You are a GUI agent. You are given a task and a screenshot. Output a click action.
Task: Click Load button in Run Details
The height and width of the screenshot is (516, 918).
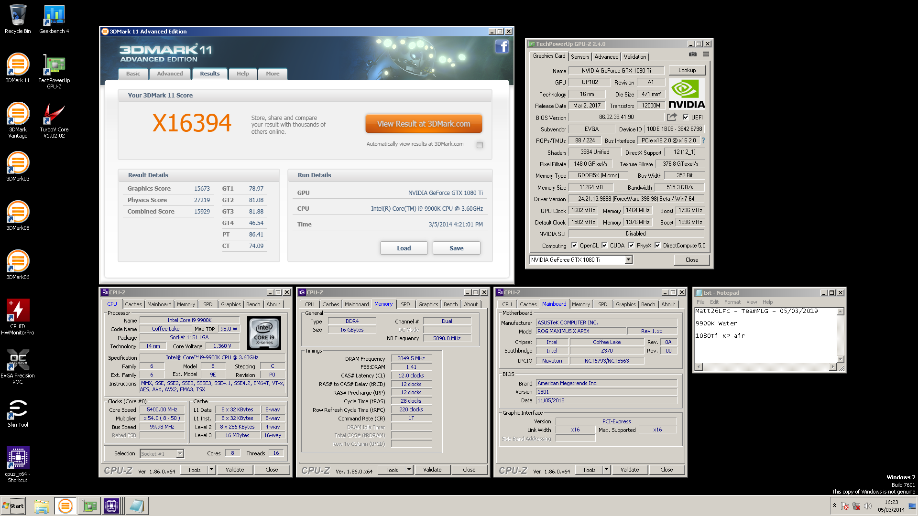pos(404,248)
